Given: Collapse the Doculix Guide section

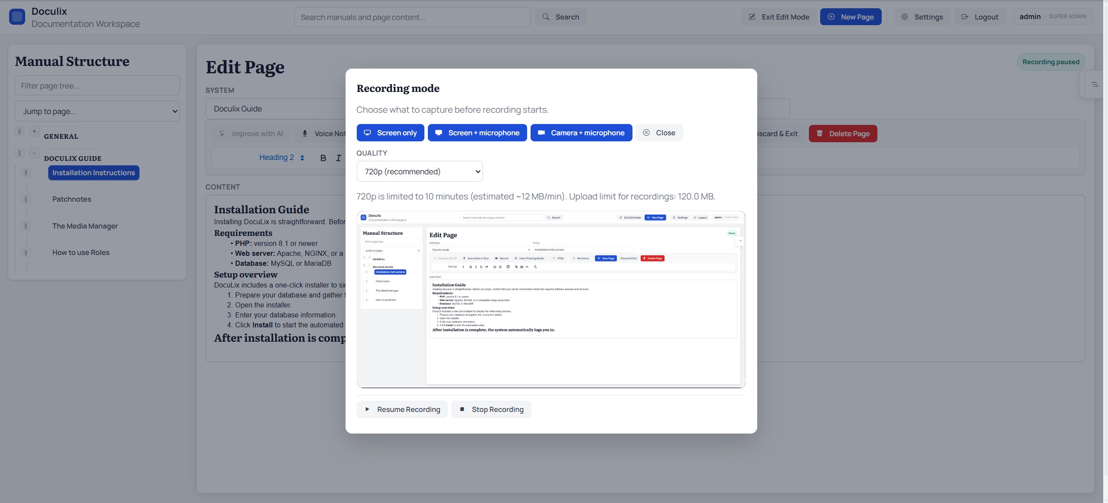Looking at the screenshot, I should point(34,153).
